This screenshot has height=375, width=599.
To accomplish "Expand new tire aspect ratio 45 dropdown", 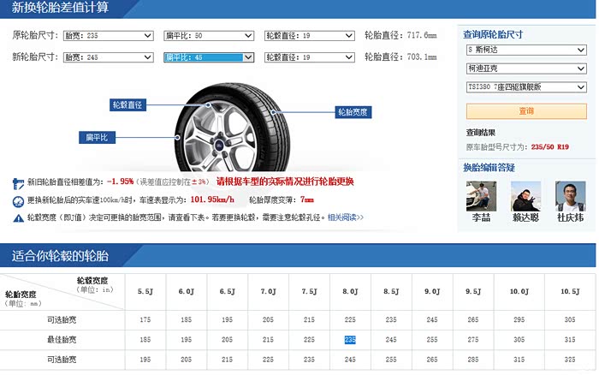I will 209,57.
